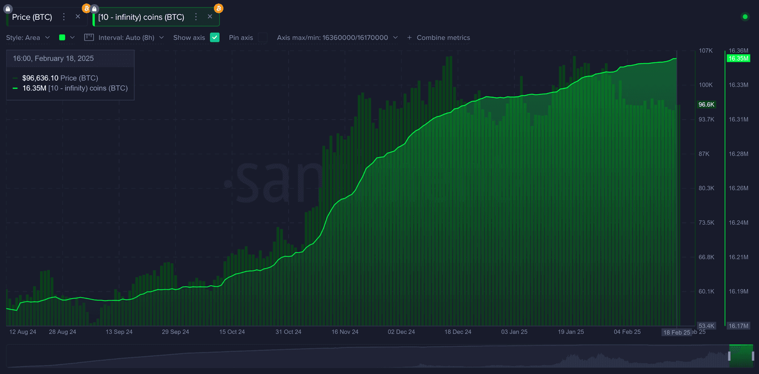
Task: Select the Price (BTC) metric tab
Action: click(x=32, y=17)
